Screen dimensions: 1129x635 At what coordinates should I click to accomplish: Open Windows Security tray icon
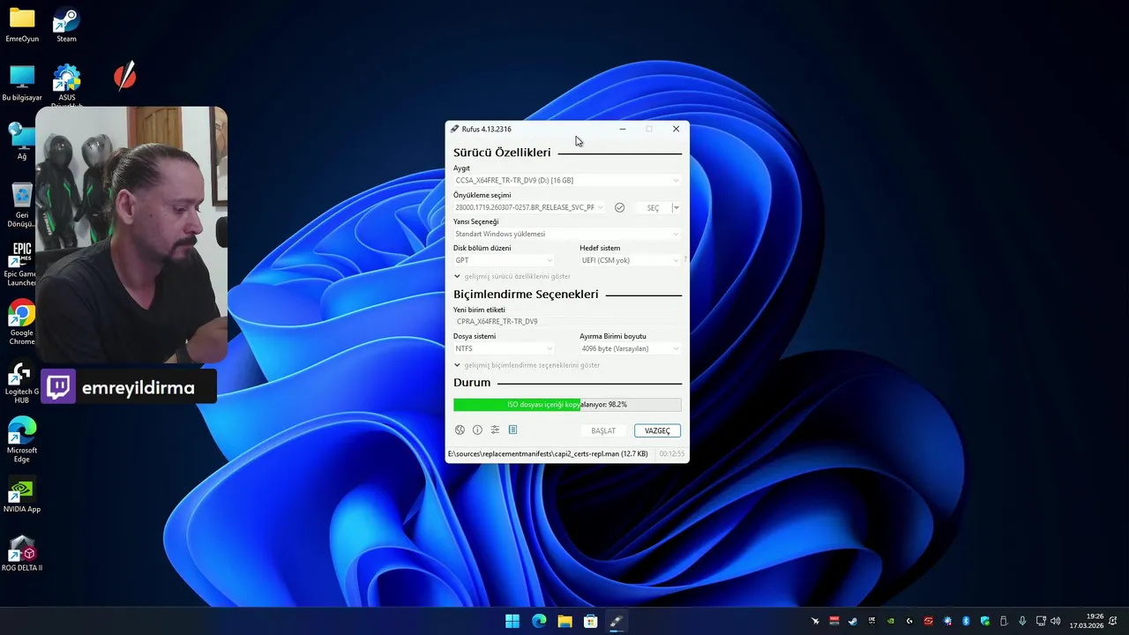pyautogui.click(x=985, y=621)
